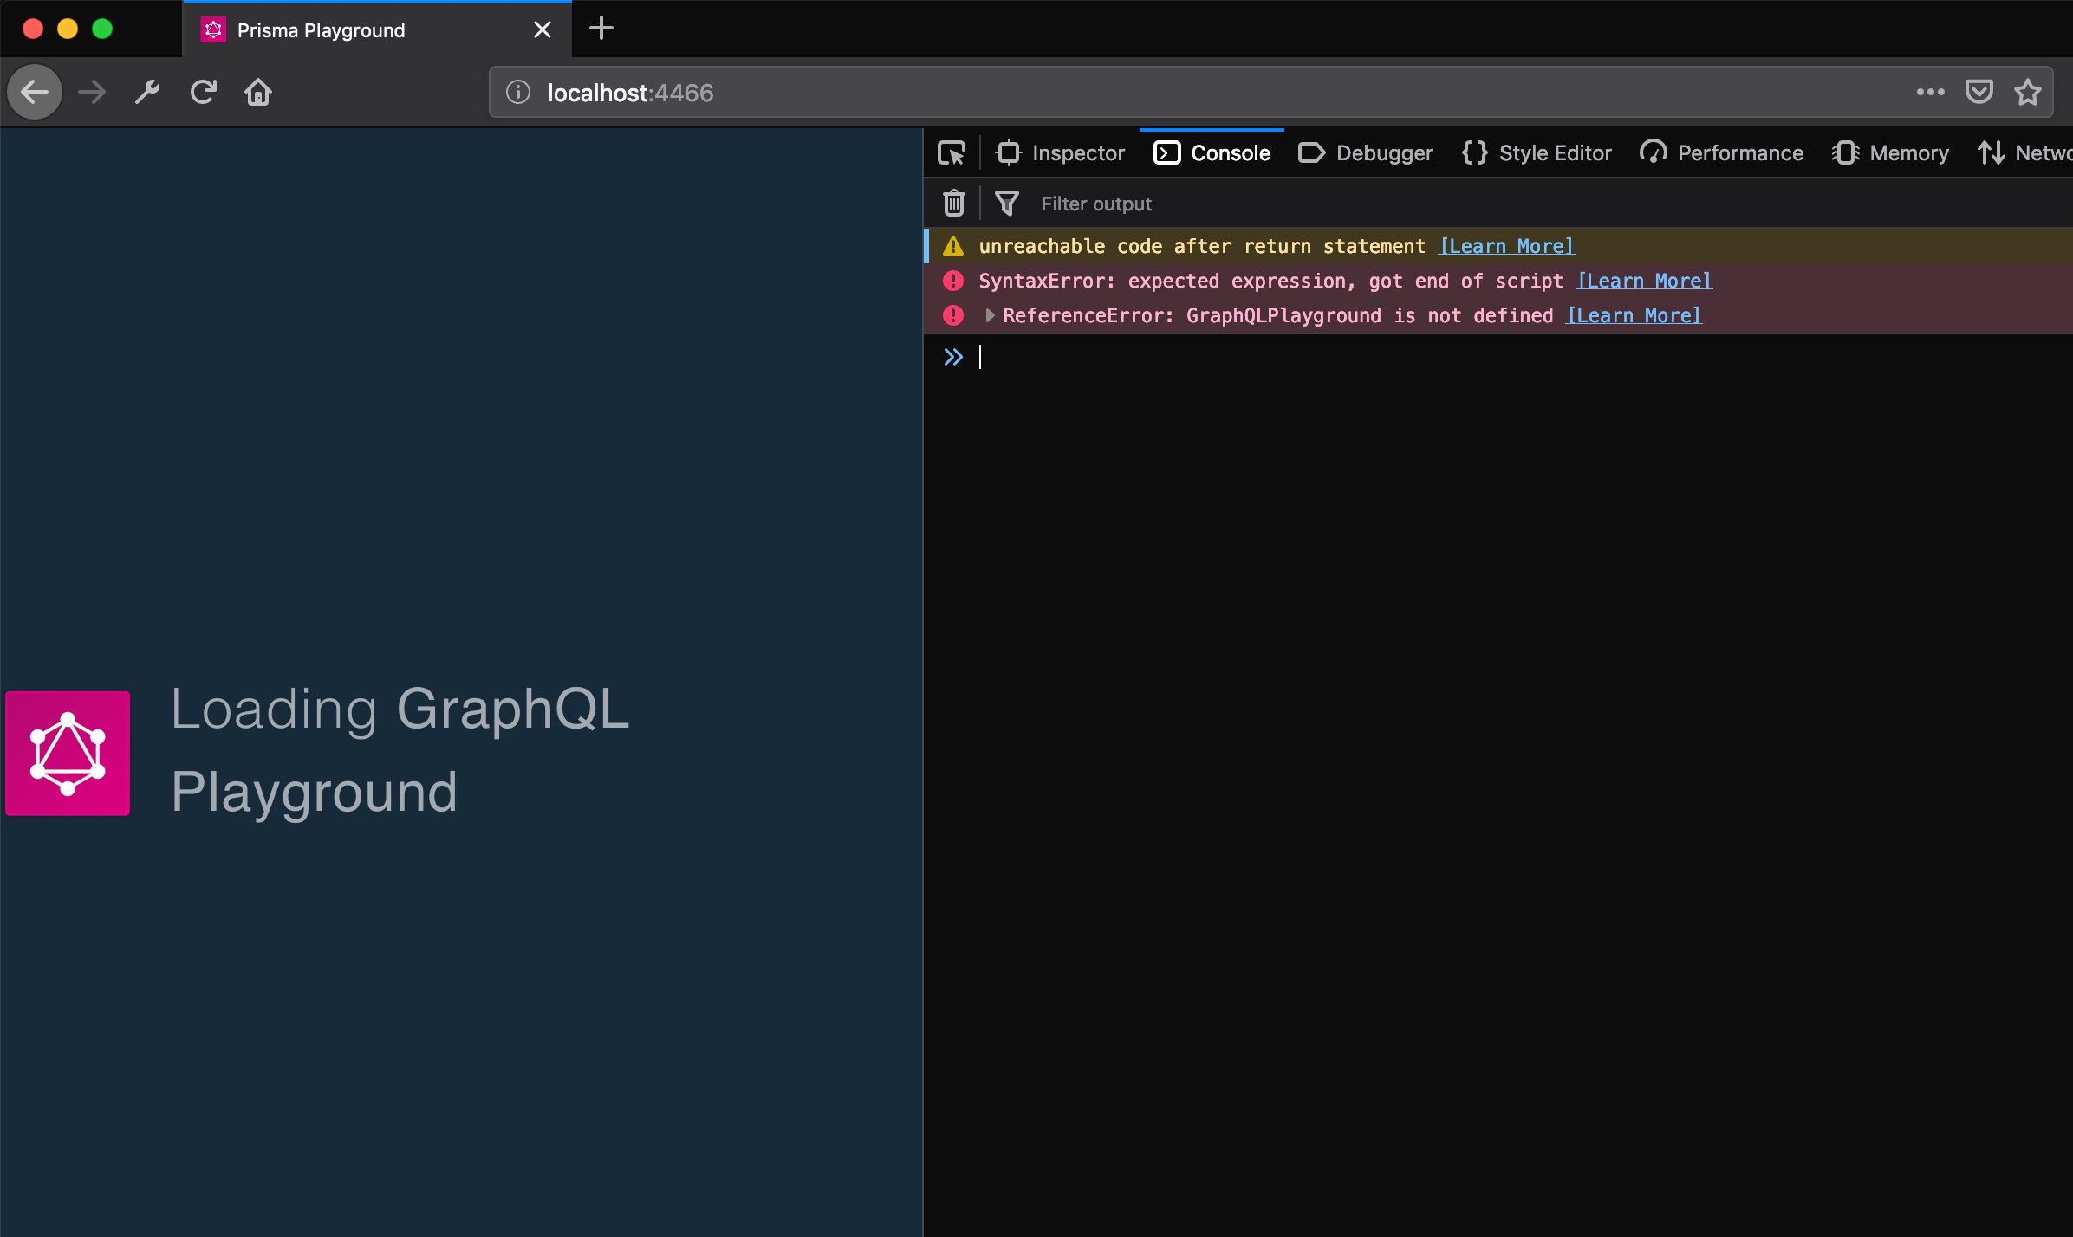Open Learn More for unreachable code warning
Image resolution: width=2073 pixels, height=1237 pixels.
[x=1506, y=246]
